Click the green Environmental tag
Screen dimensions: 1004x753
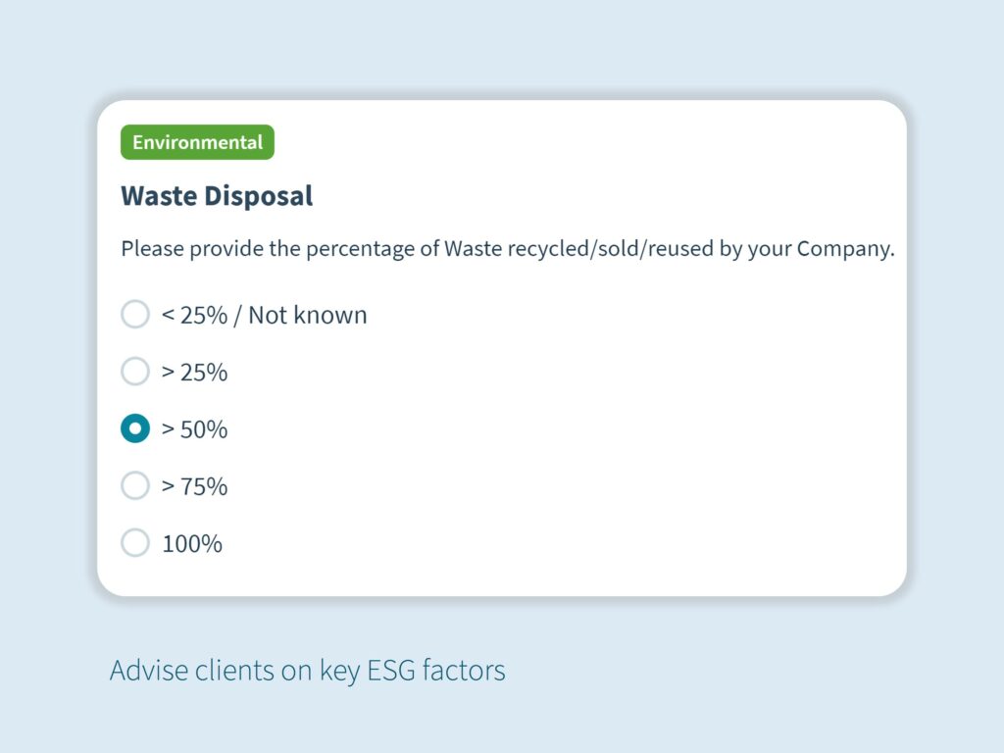click(197, 142)
